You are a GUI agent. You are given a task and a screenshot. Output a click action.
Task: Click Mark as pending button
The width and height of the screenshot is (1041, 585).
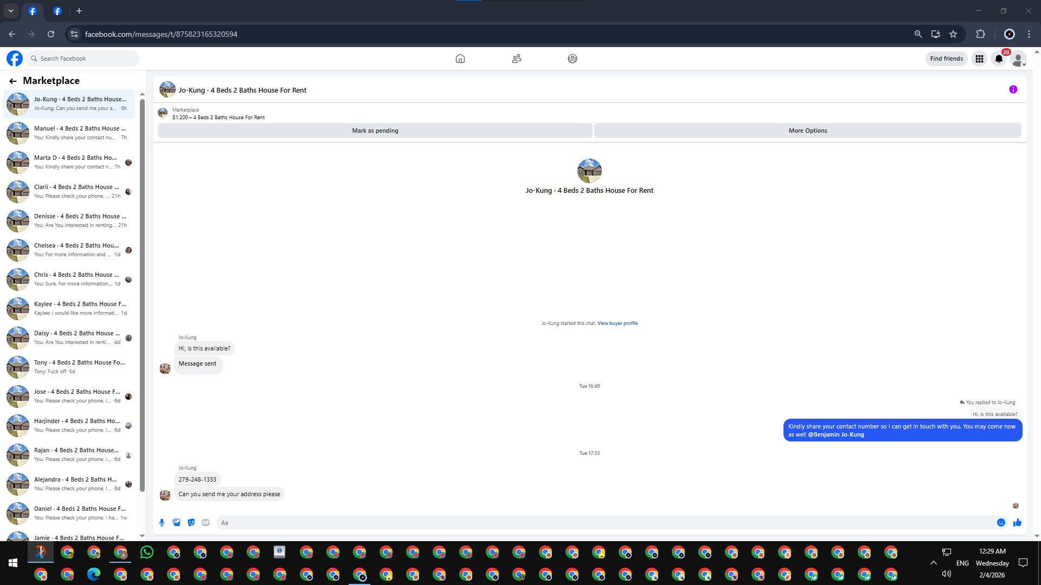pos(375,131)
